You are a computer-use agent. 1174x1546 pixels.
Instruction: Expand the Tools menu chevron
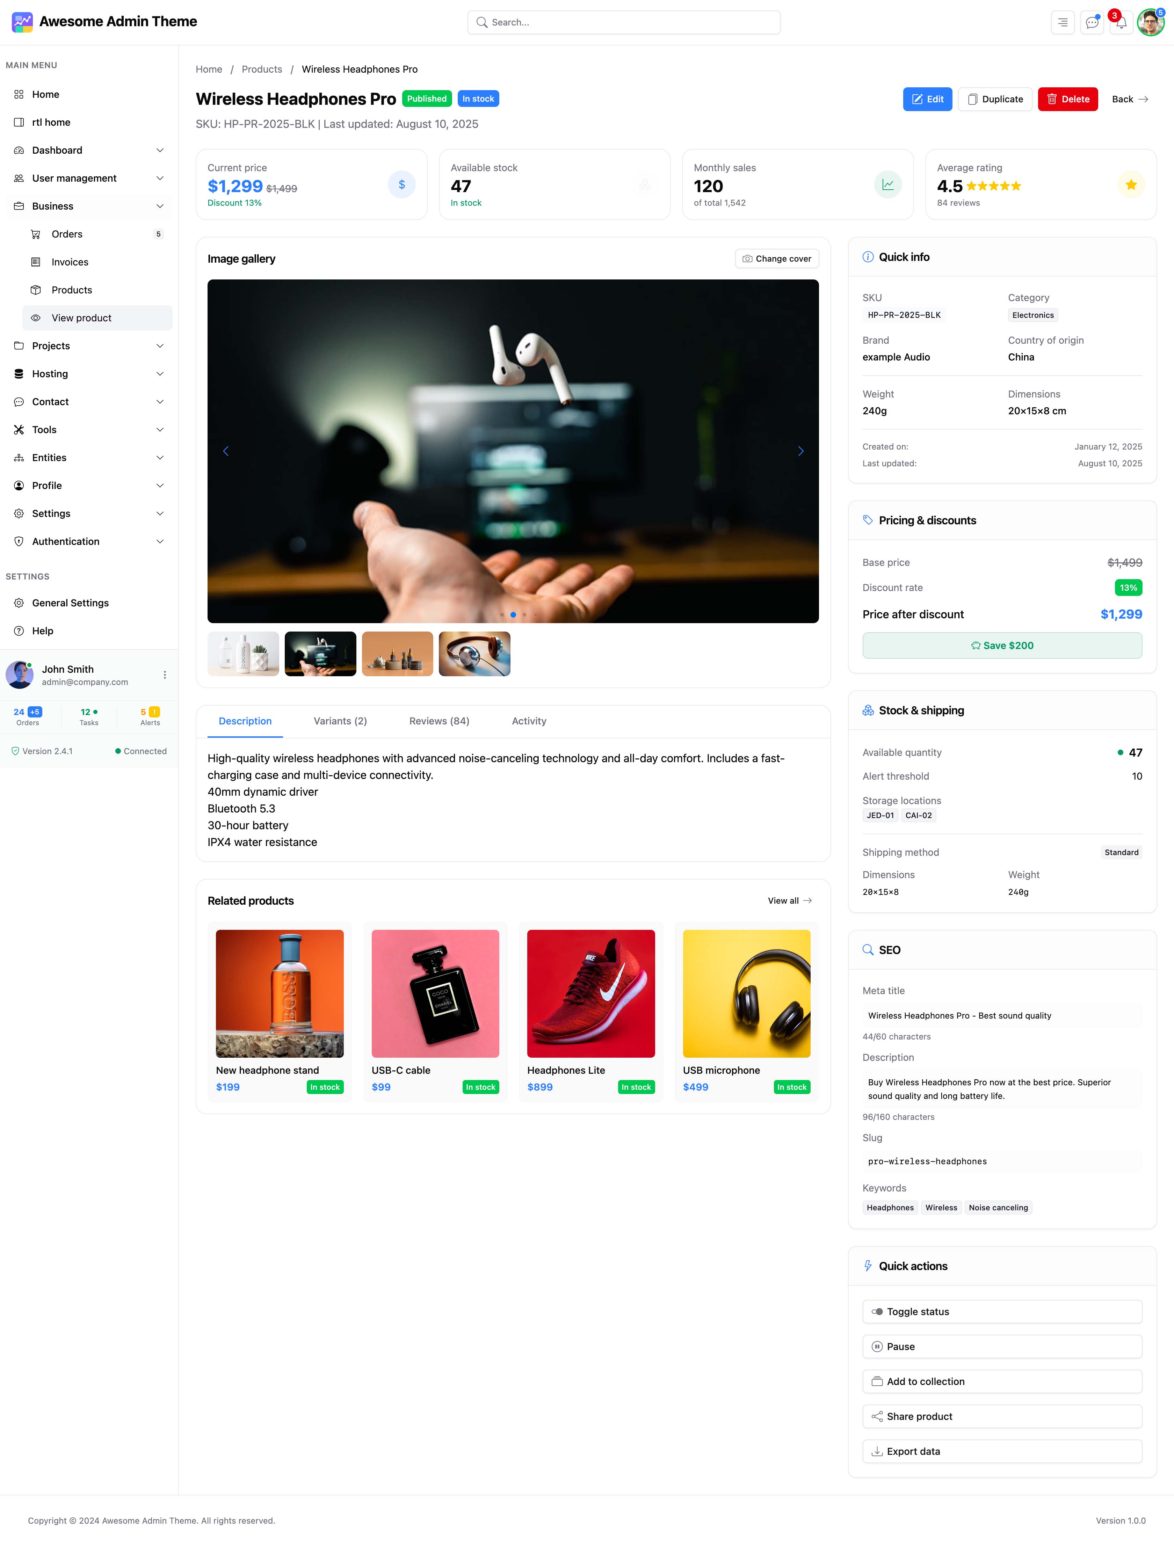pos(160,430)
